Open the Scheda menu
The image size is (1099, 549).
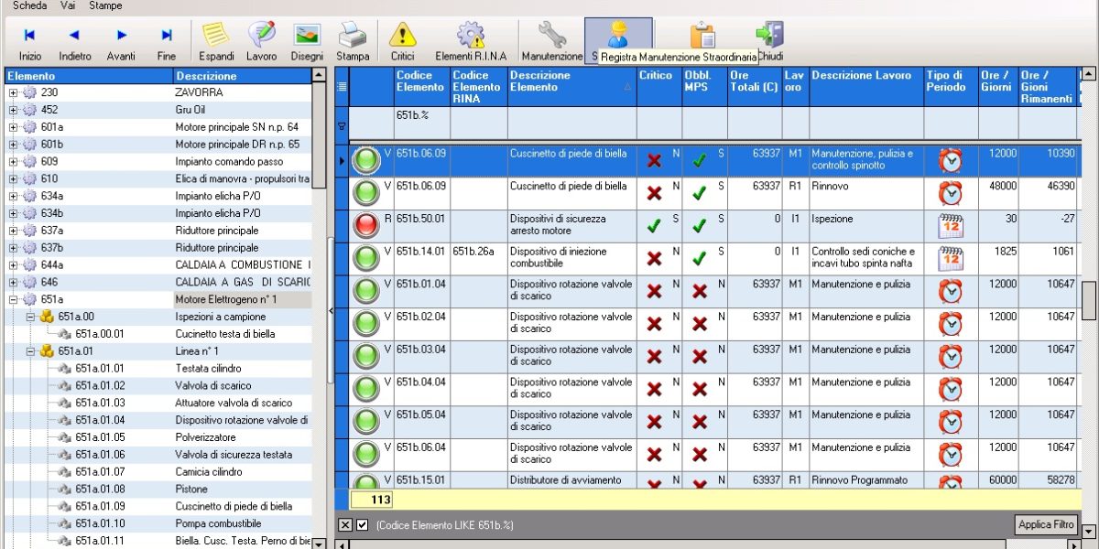point(30,5)
